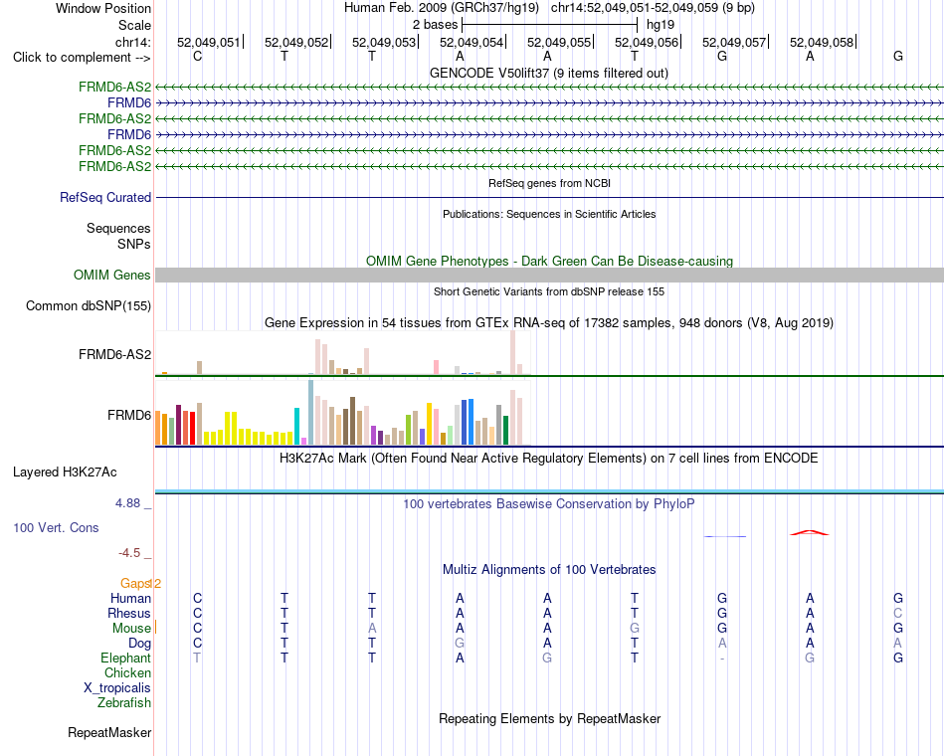Image resolution: width=945 pixels, height=756 pixels.
Task: Click the RepeatMasker track label
Action: (x=109, y=732)
